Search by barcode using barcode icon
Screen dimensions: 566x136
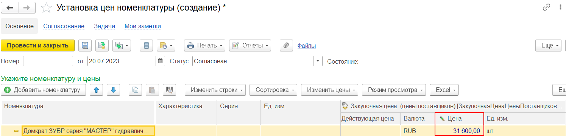[x=170, y=90]
